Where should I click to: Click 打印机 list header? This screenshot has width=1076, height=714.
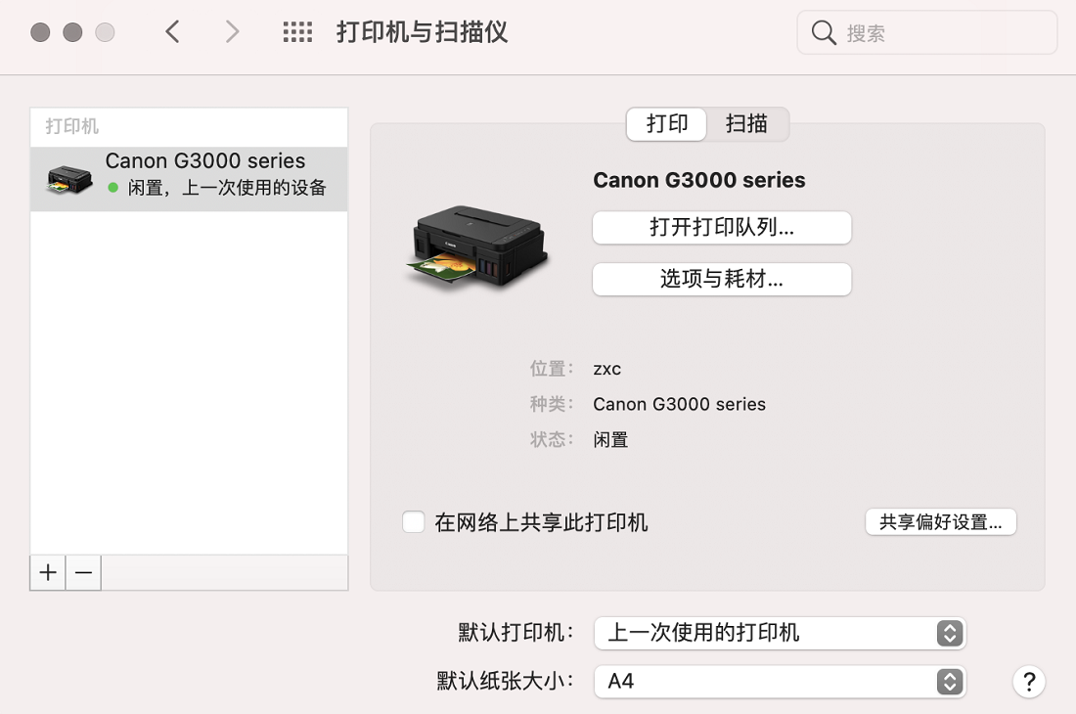(72, 126)
